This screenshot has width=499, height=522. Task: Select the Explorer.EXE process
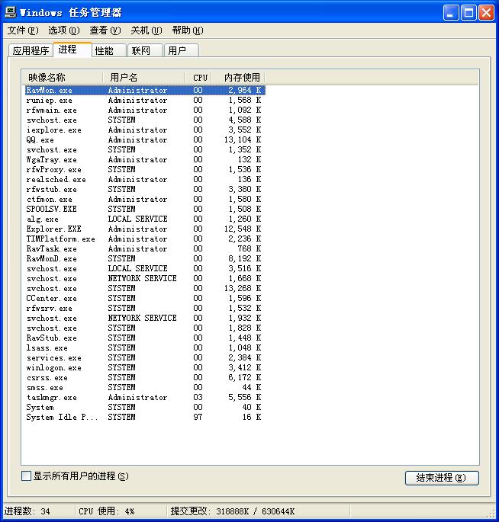[145, 229]
